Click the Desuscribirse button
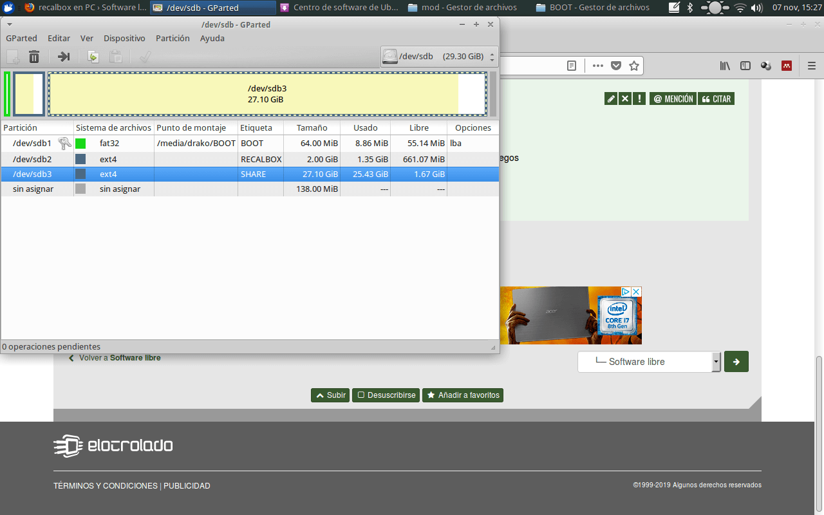Screen dimensions: 824x515 pyautogui.click(x=386, y=395)
